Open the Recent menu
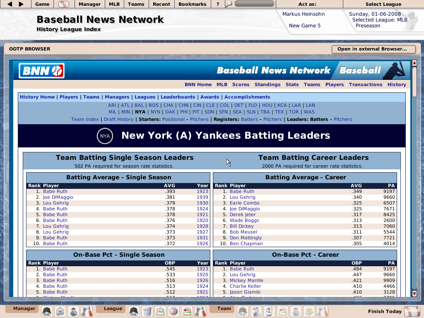The image size is (424, 318). coord(161,4)
